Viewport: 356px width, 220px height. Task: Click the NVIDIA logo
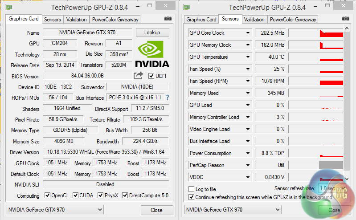(x=152, y=53)
